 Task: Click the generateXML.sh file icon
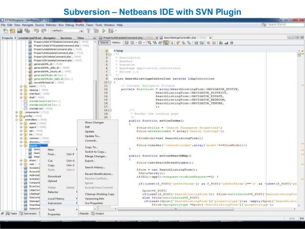click(31, 65)
